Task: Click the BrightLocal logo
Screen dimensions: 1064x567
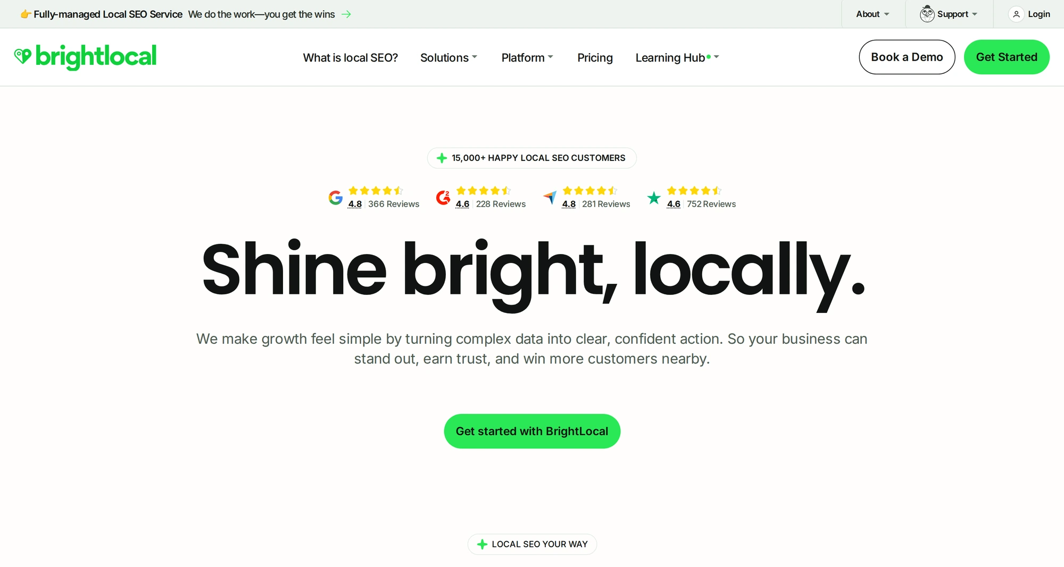Action: 85,56
